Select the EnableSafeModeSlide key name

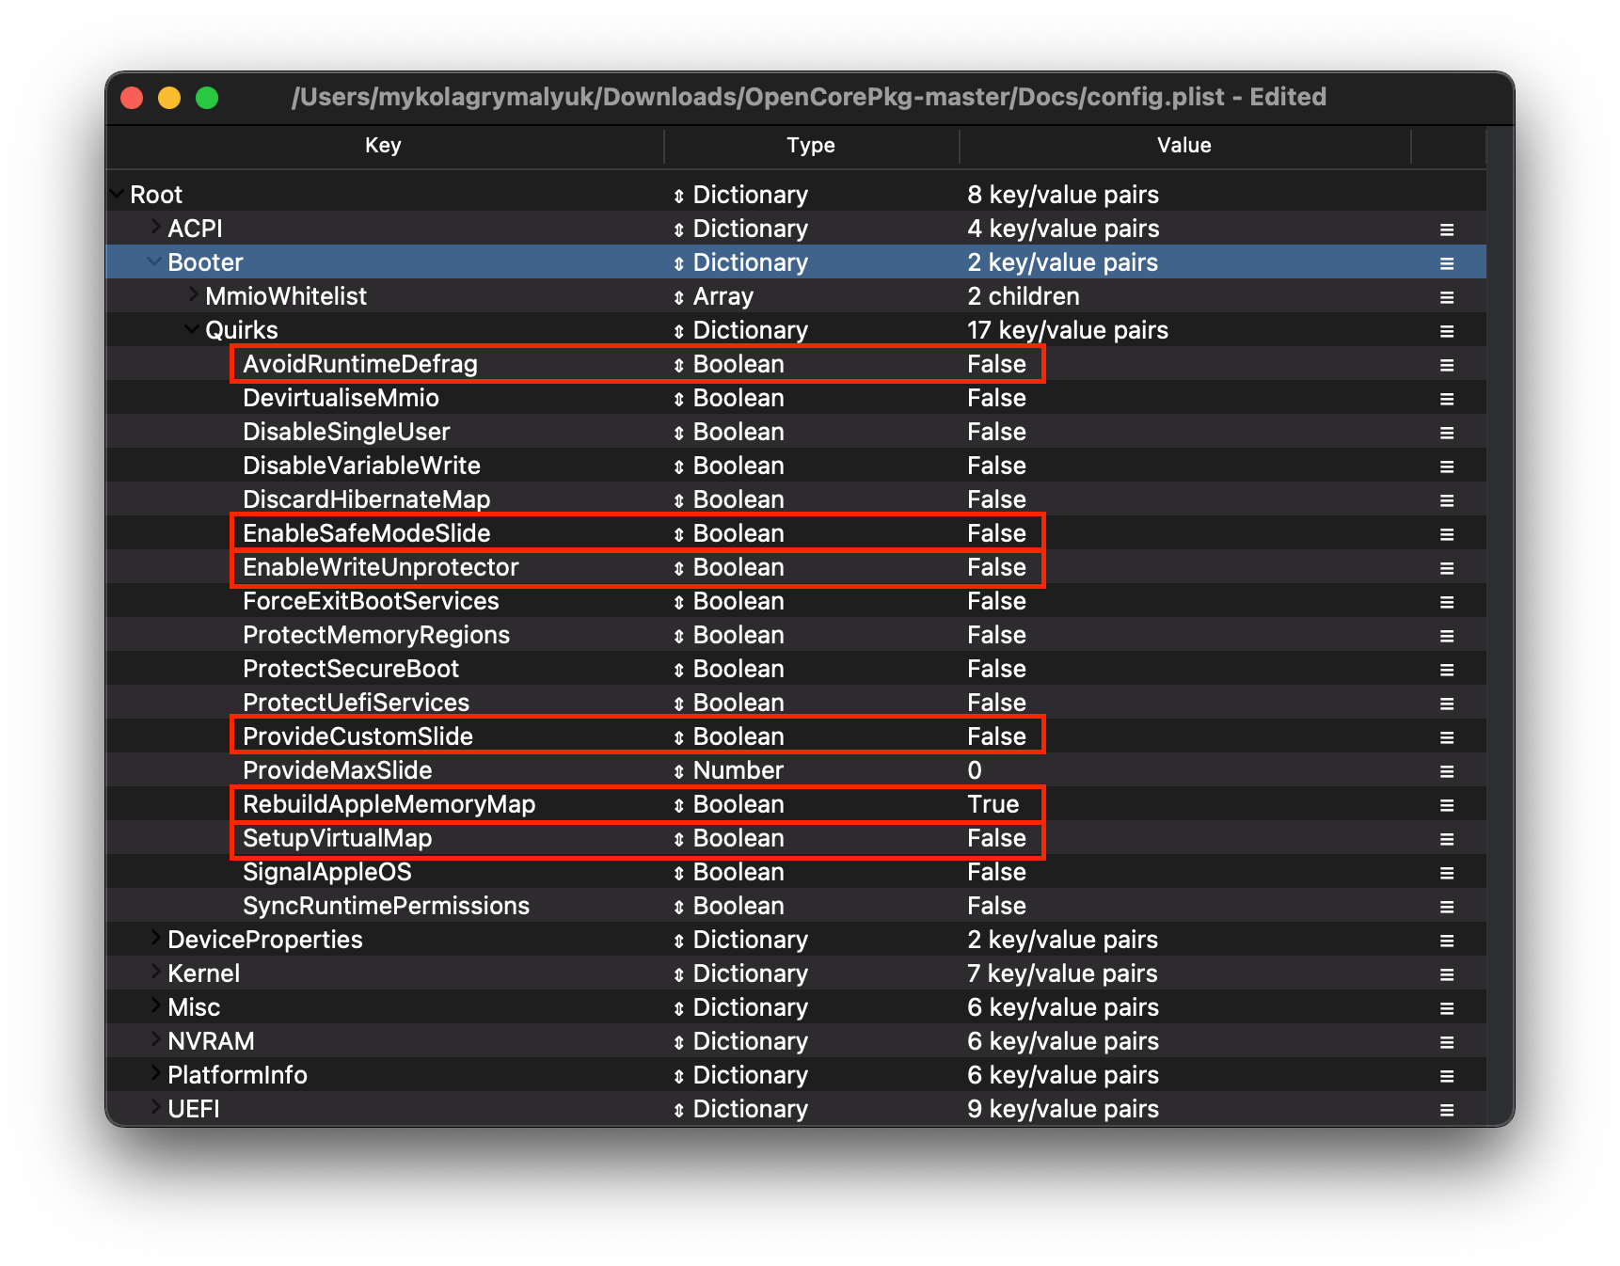(x=367, y=534)
